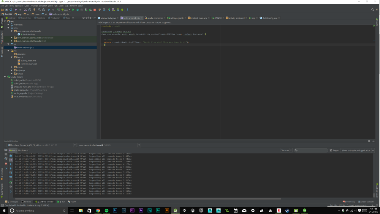
Task: Open Netflix from the Windows taskbar
Action: (x=279, y=210)
